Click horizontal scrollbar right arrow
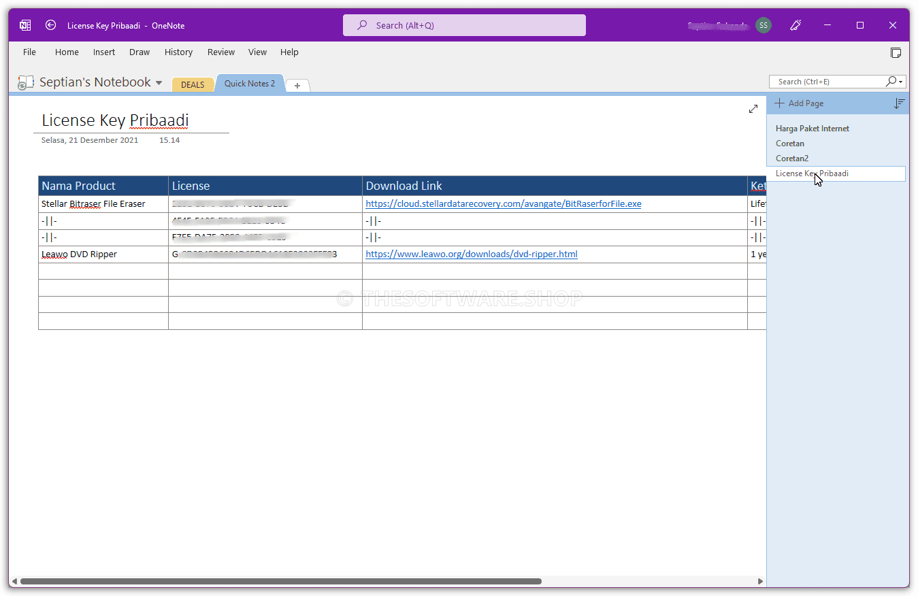 [761, 581]
